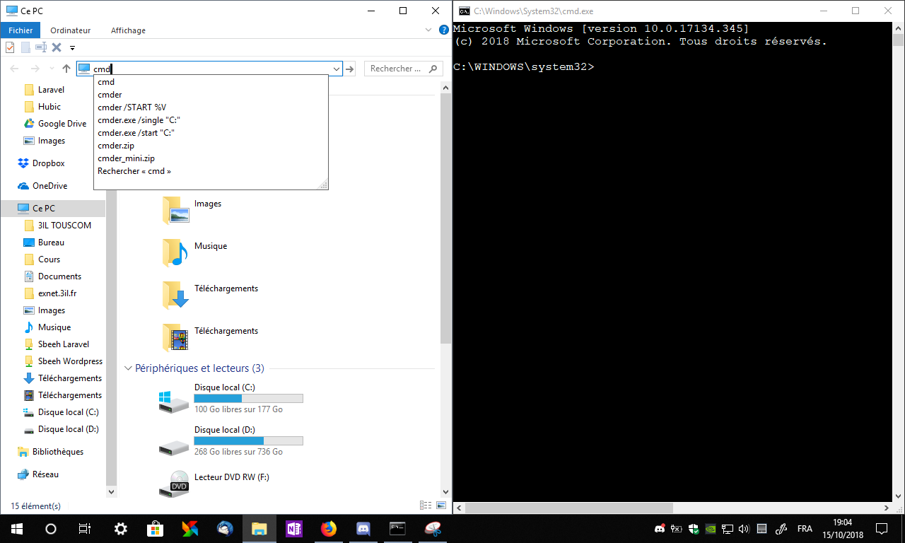Open the Discord notification icon in system tray
Screen dimensions: 905x543
point(660,528)
